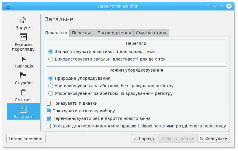Select the Загальне sidebar icon

coord(23,109)
